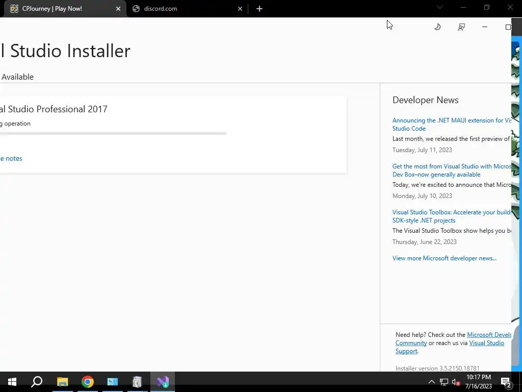Click the operation status text

[15, 124]
